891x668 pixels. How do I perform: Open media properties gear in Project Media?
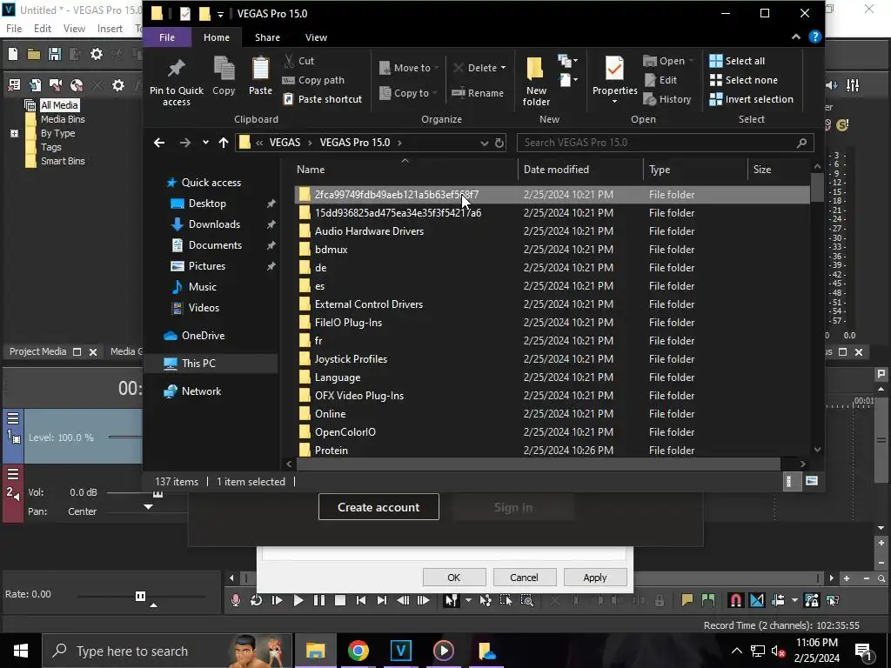(117, 85)
